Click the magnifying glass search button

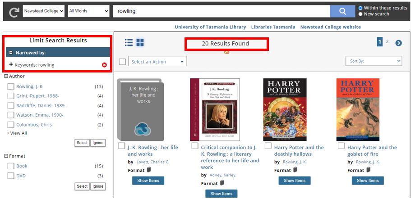coord(342,11)
